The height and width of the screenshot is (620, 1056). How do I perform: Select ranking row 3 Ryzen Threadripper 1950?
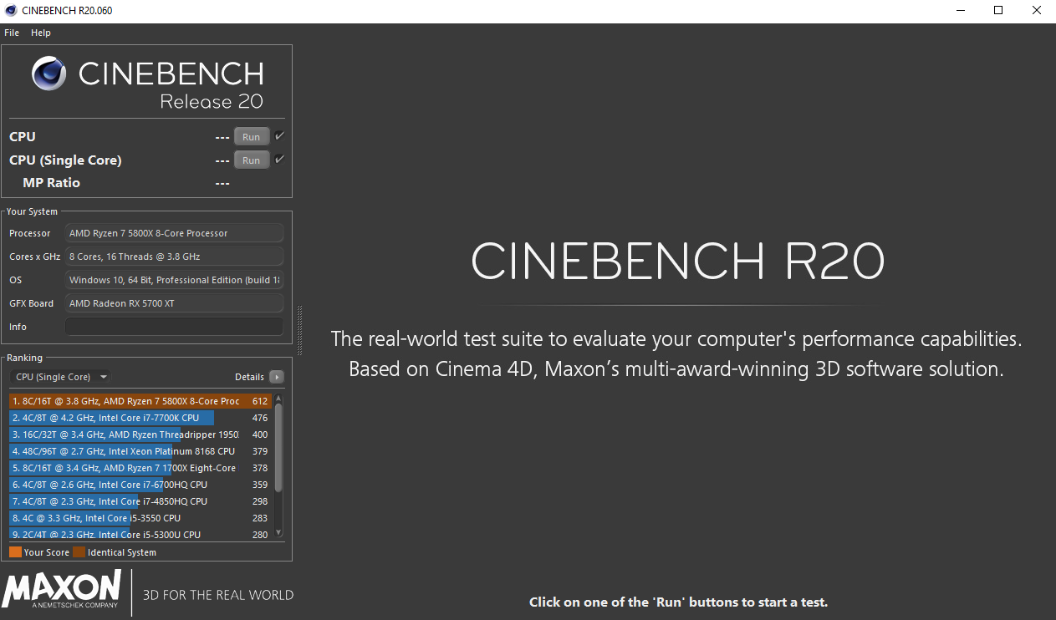(x=140, y=435)
